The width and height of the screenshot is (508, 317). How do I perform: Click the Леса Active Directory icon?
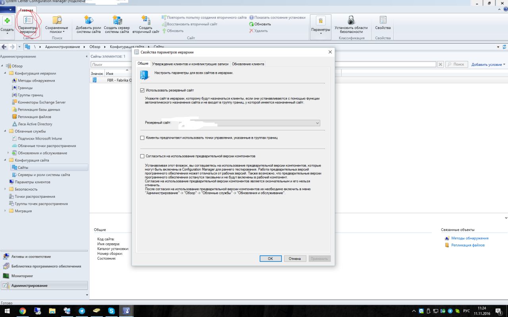click(15, 124)
